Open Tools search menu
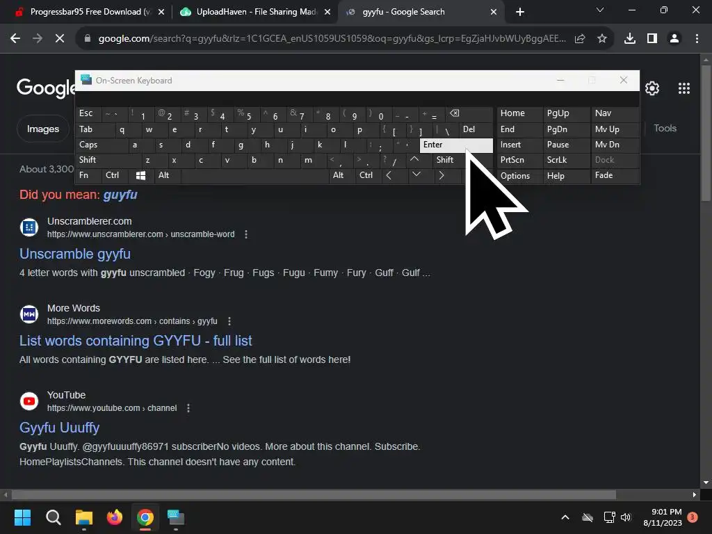This screenshot has height=534, width=712. 665,129
